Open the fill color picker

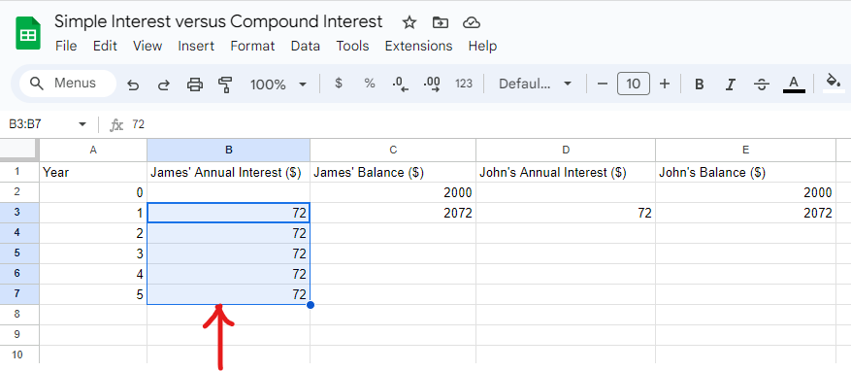834,84
